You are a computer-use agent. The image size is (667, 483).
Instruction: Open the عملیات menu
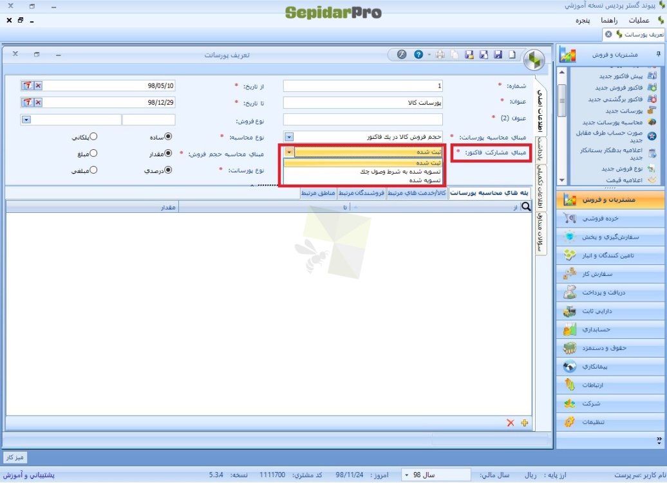point(639,21)
